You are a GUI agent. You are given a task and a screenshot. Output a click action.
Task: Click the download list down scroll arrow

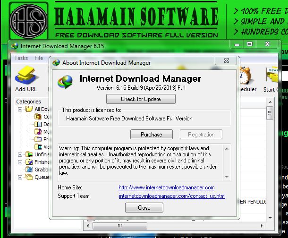pos(270,218)
